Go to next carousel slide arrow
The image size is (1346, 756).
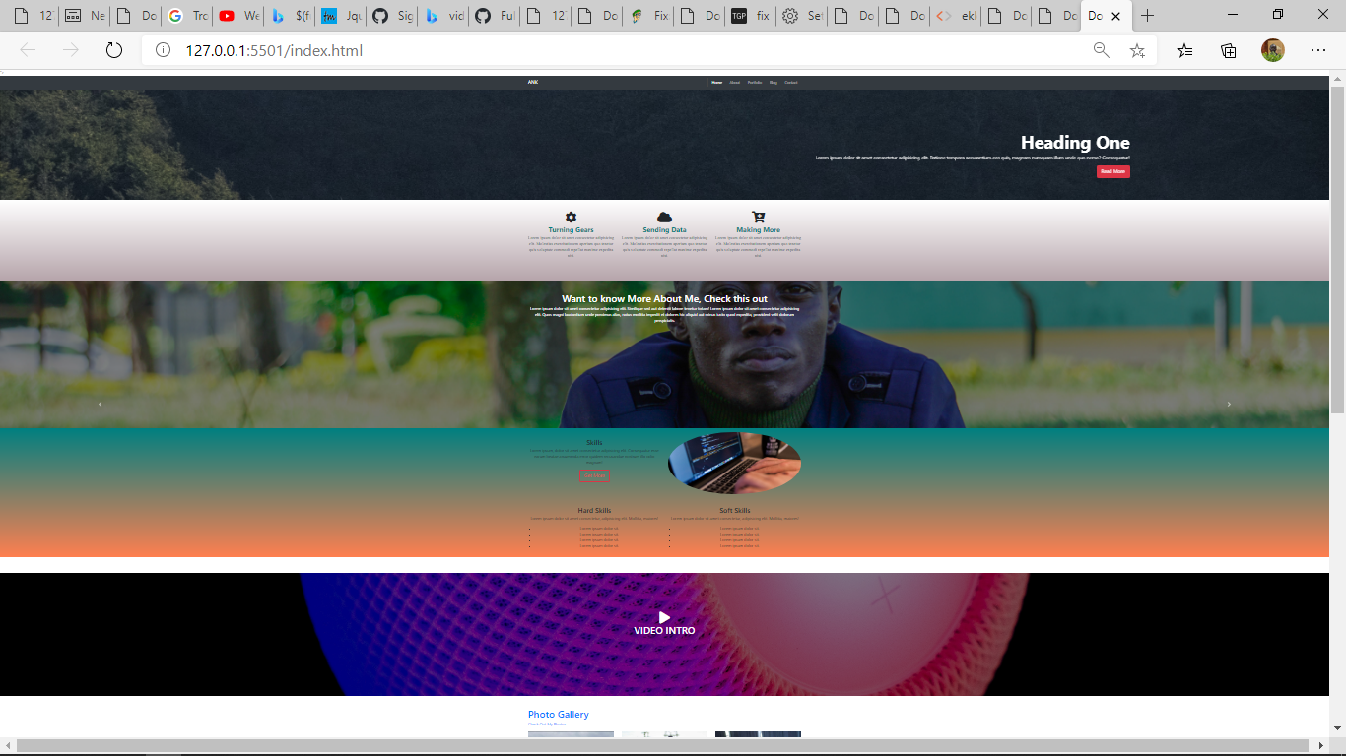point(1229,404)
